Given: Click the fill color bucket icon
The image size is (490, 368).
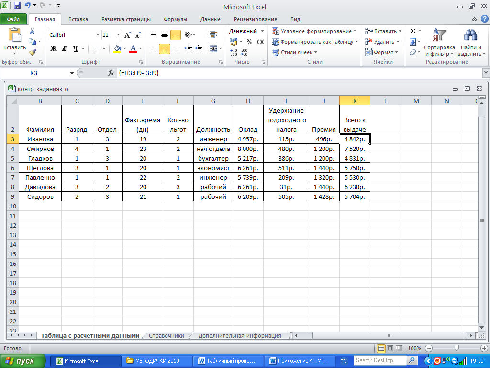Looking at the screenshot, I should point(117,49).
